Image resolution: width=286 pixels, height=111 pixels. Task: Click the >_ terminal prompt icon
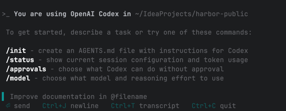pos(6,14)
